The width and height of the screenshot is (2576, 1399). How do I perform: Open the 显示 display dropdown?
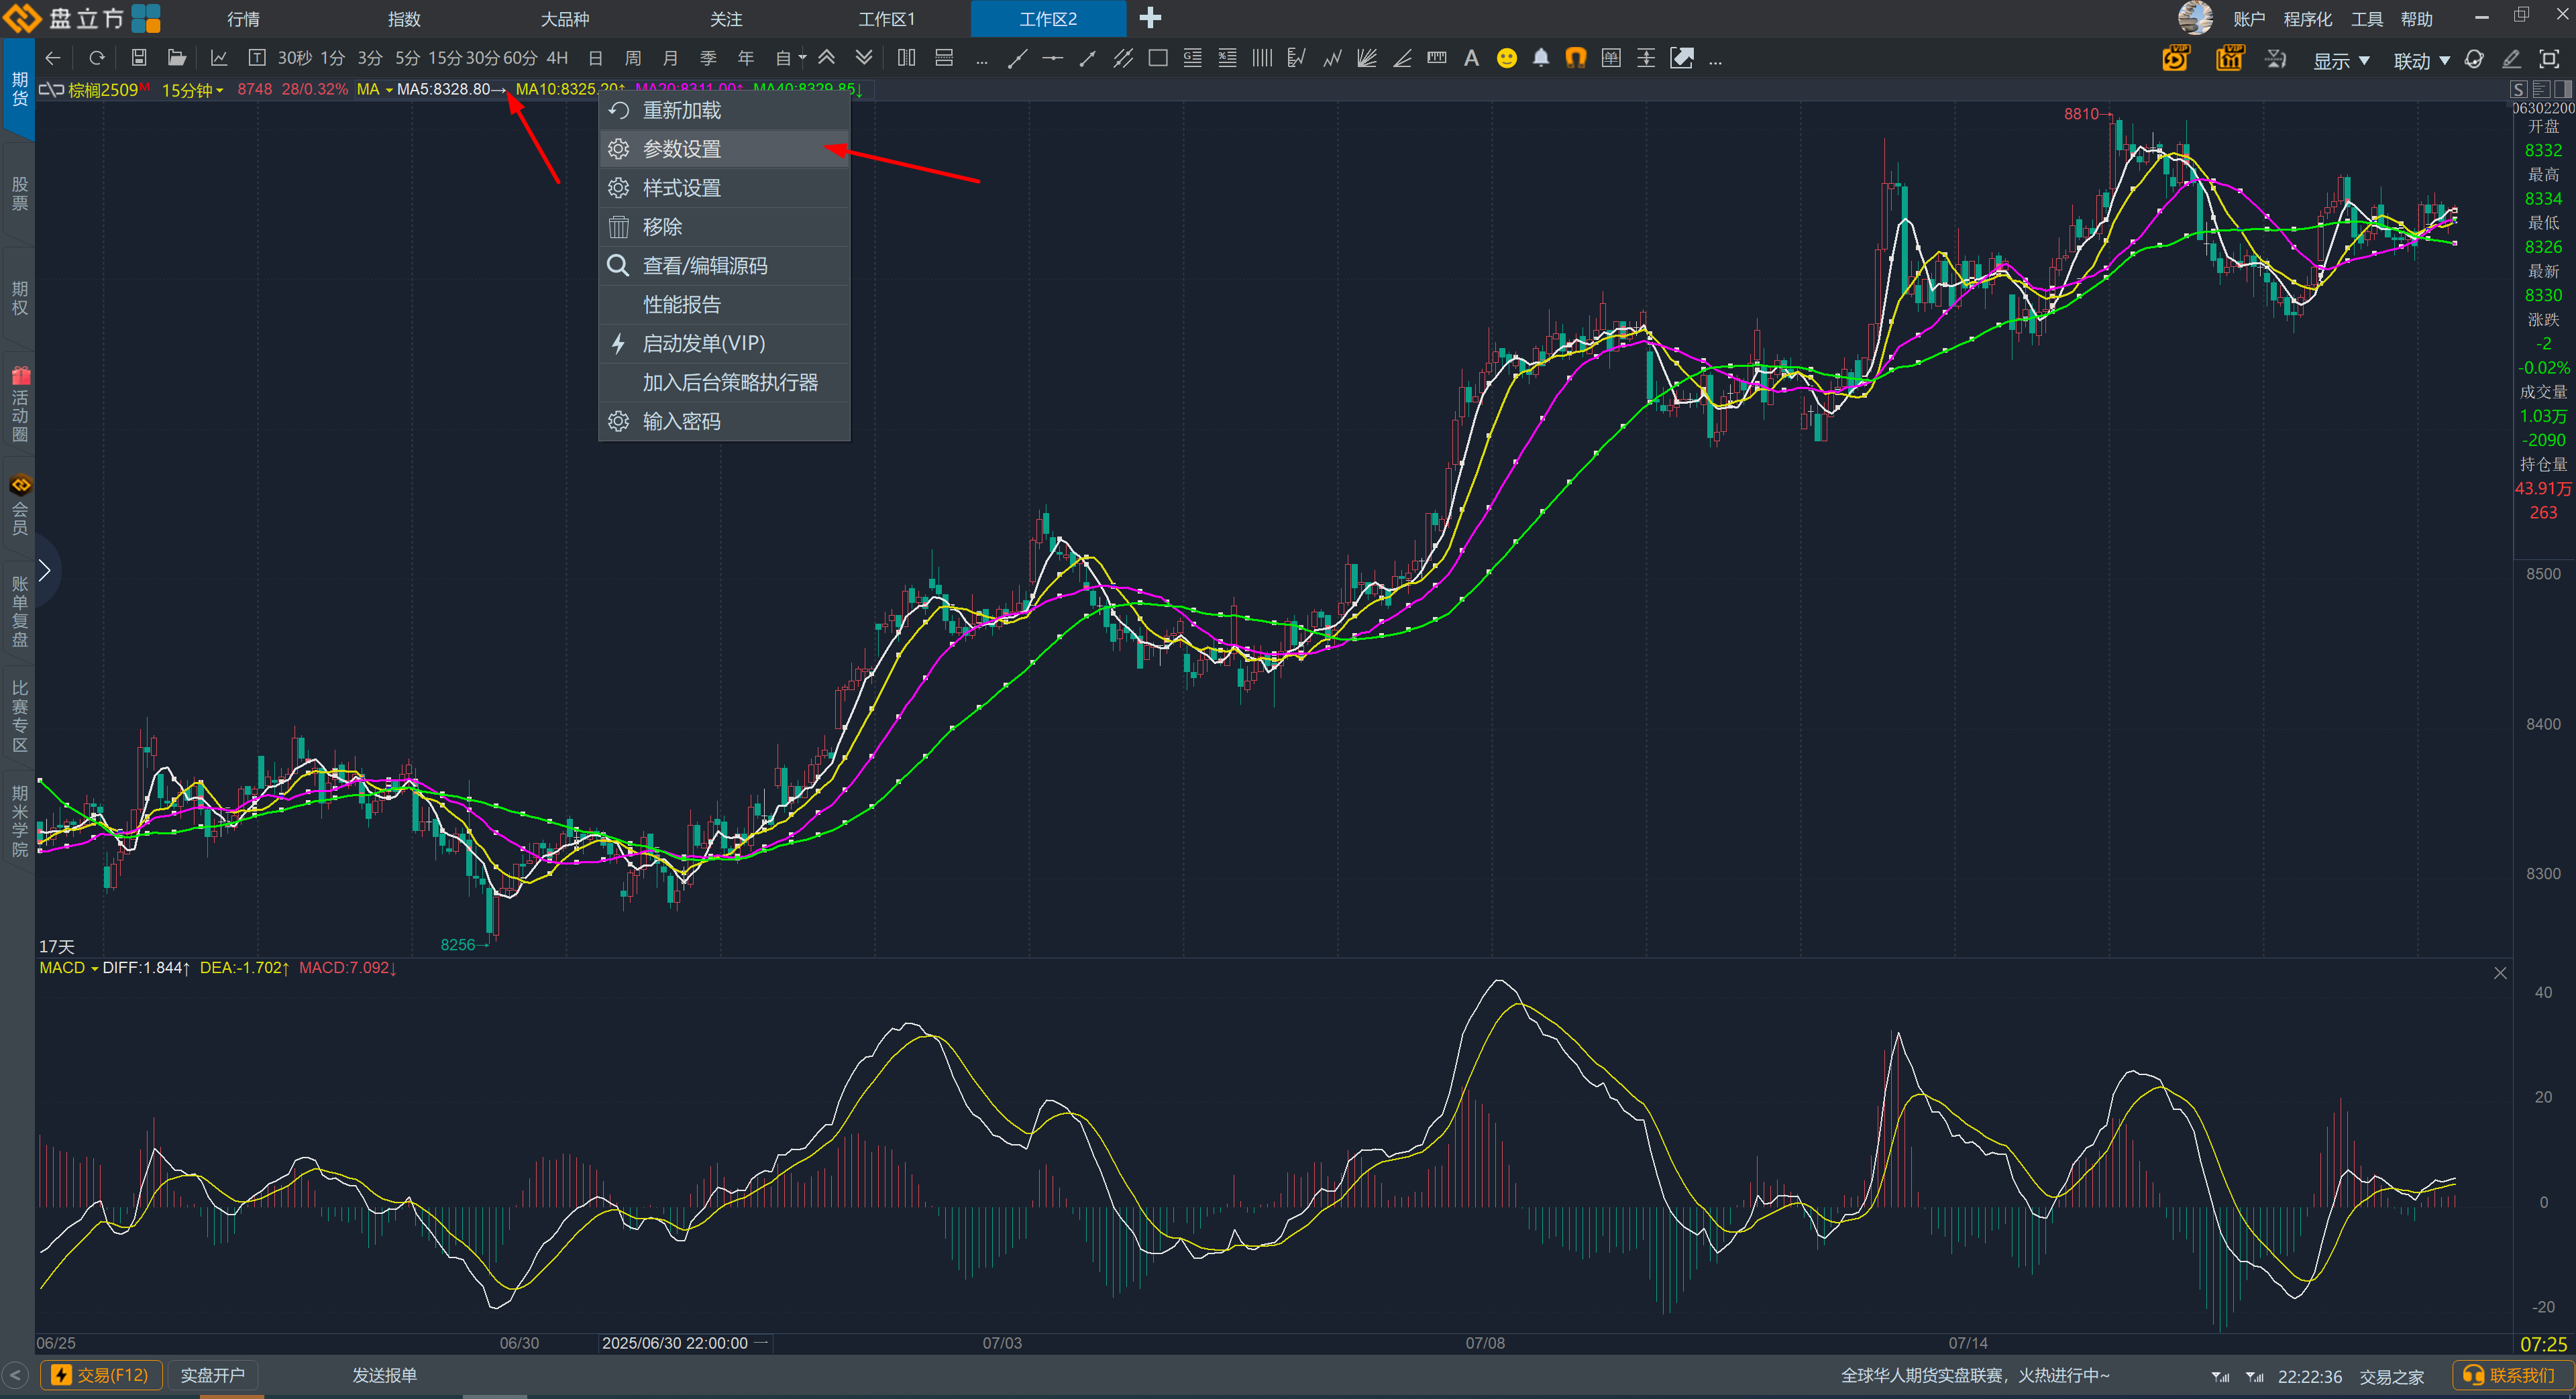click(x=2341, y=60)
